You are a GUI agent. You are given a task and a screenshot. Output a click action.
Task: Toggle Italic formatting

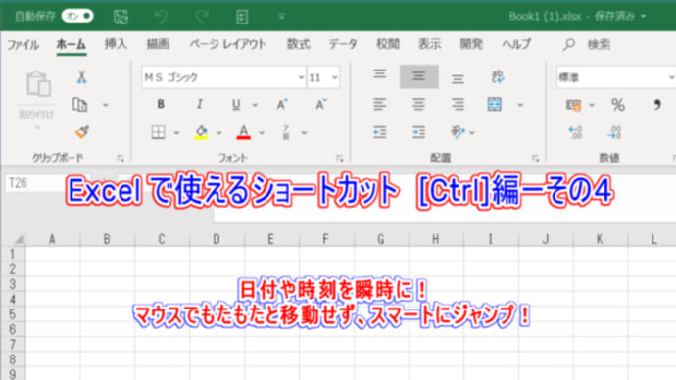tap(199, 104)
